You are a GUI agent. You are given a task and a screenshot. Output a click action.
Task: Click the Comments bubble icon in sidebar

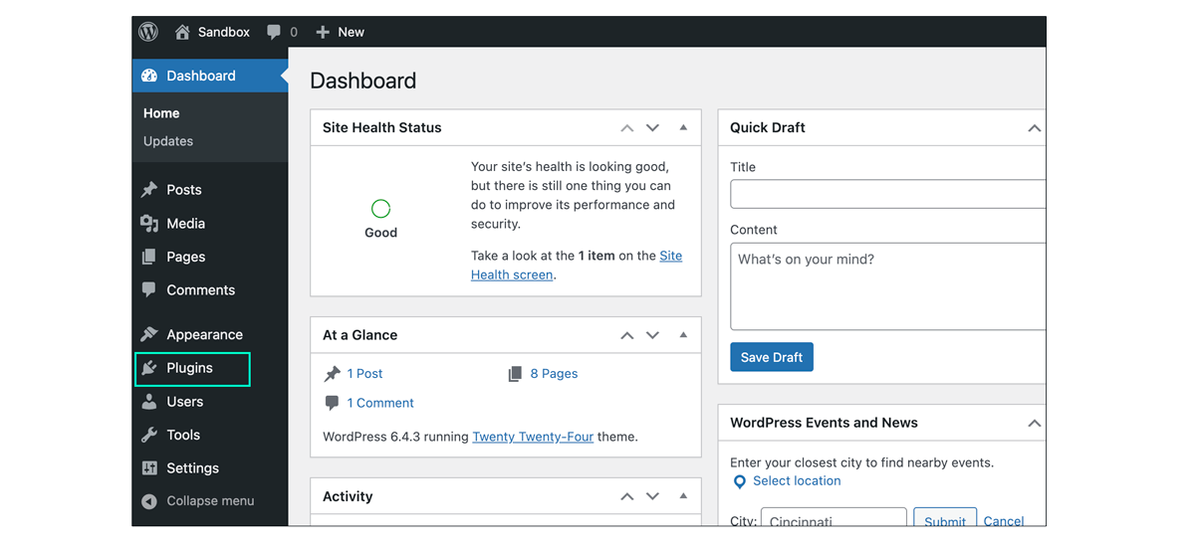click(x=149, y=290)
